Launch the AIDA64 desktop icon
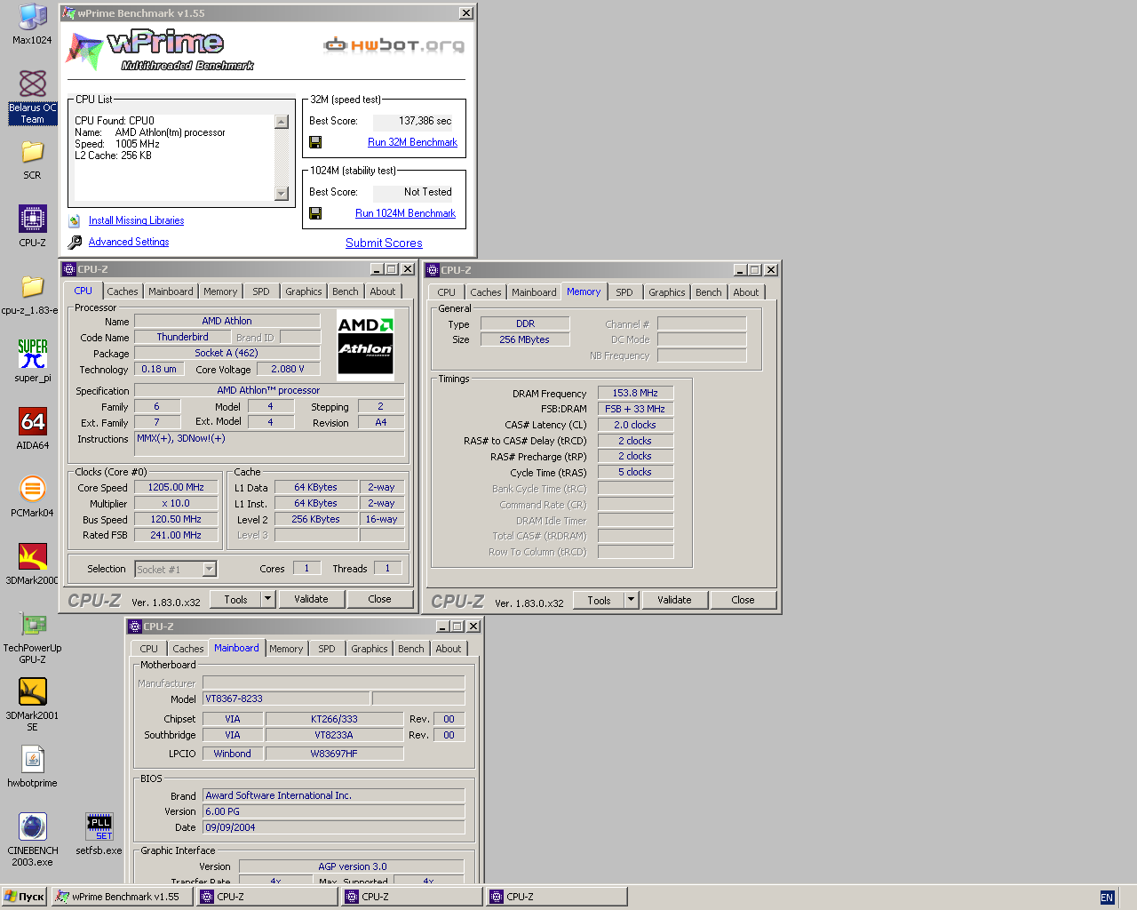1137x910 pixels. [x=32, y=428]
